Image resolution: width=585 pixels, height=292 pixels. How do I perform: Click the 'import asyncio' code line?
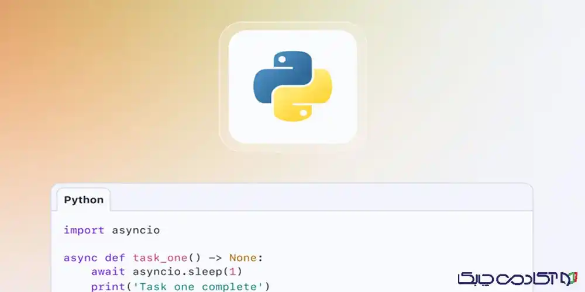[x=112, y=230]
